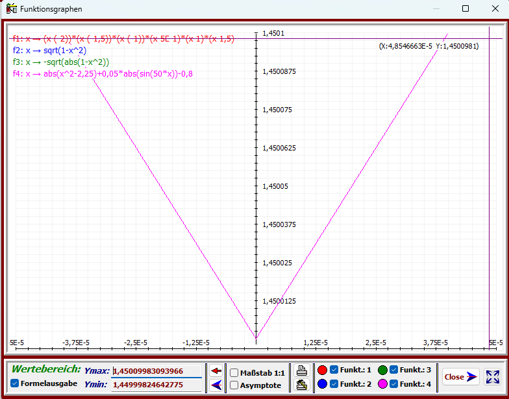Viewport: 509px width, 399px height.
Task: Maximize the Funktionsgraphen window
Action: pos(466,9)
